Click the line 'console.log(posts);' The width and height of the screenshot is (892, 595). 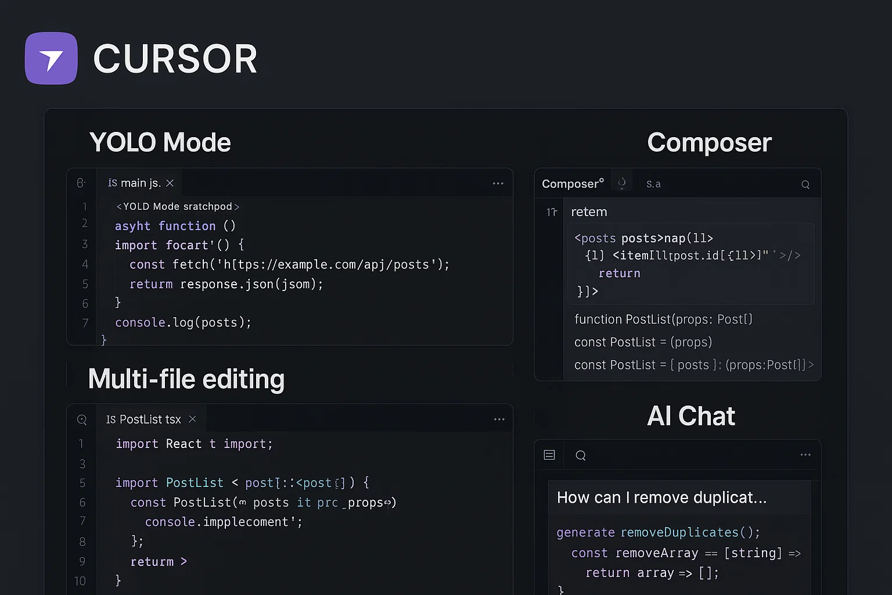pyautogui.click(x=183, y=322)
